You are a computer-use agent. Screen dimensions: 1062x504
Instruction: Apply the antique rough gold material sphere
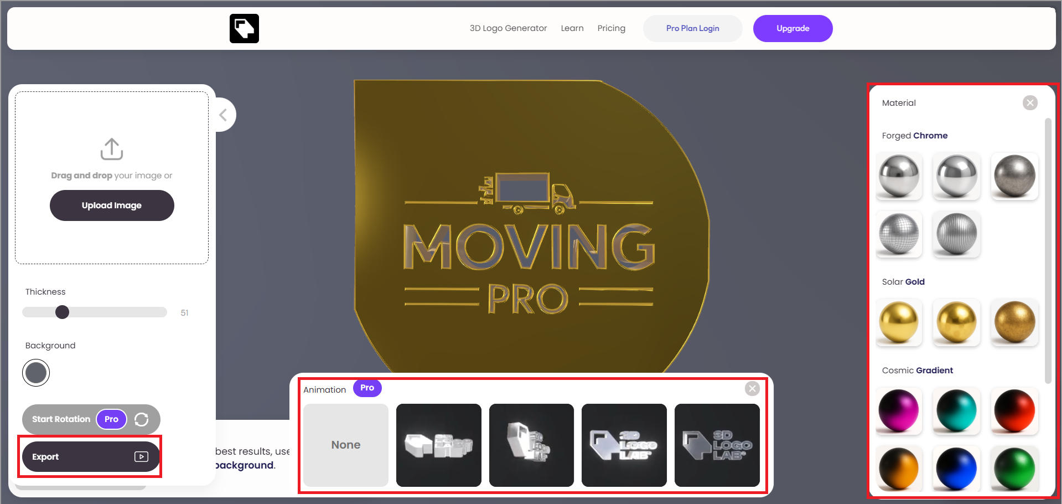[1014, 322]
